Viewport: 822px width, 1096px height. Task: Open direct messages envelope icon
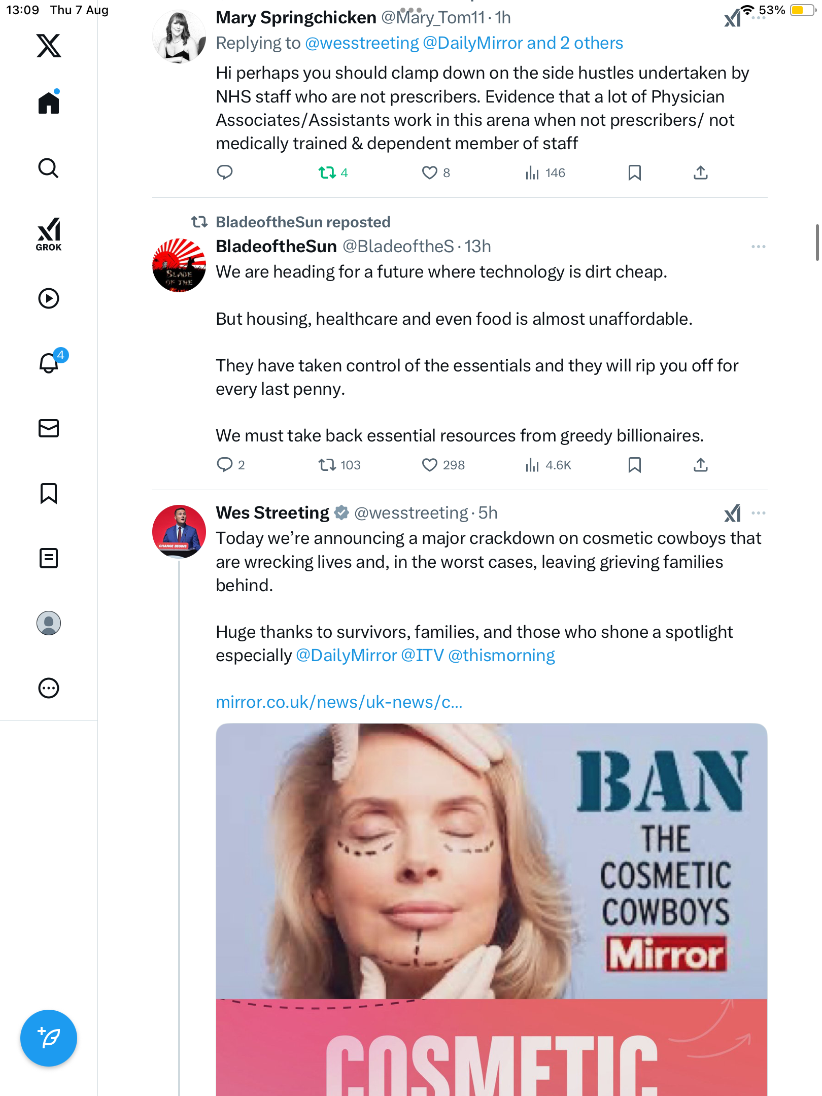coord(49,428)
